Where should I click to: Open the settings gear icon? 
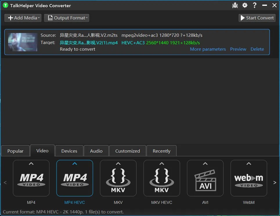click(x=245, y=5)
